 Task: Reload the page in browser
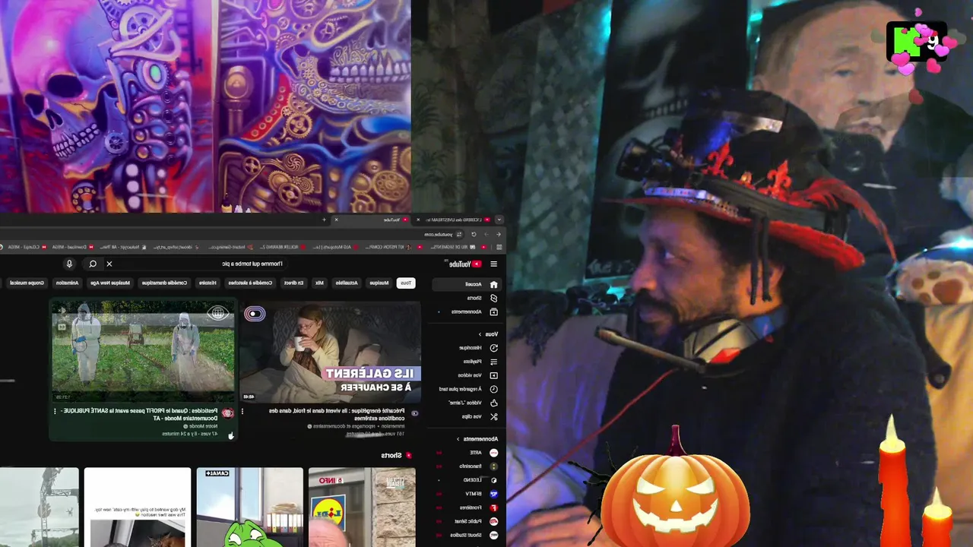473,234
